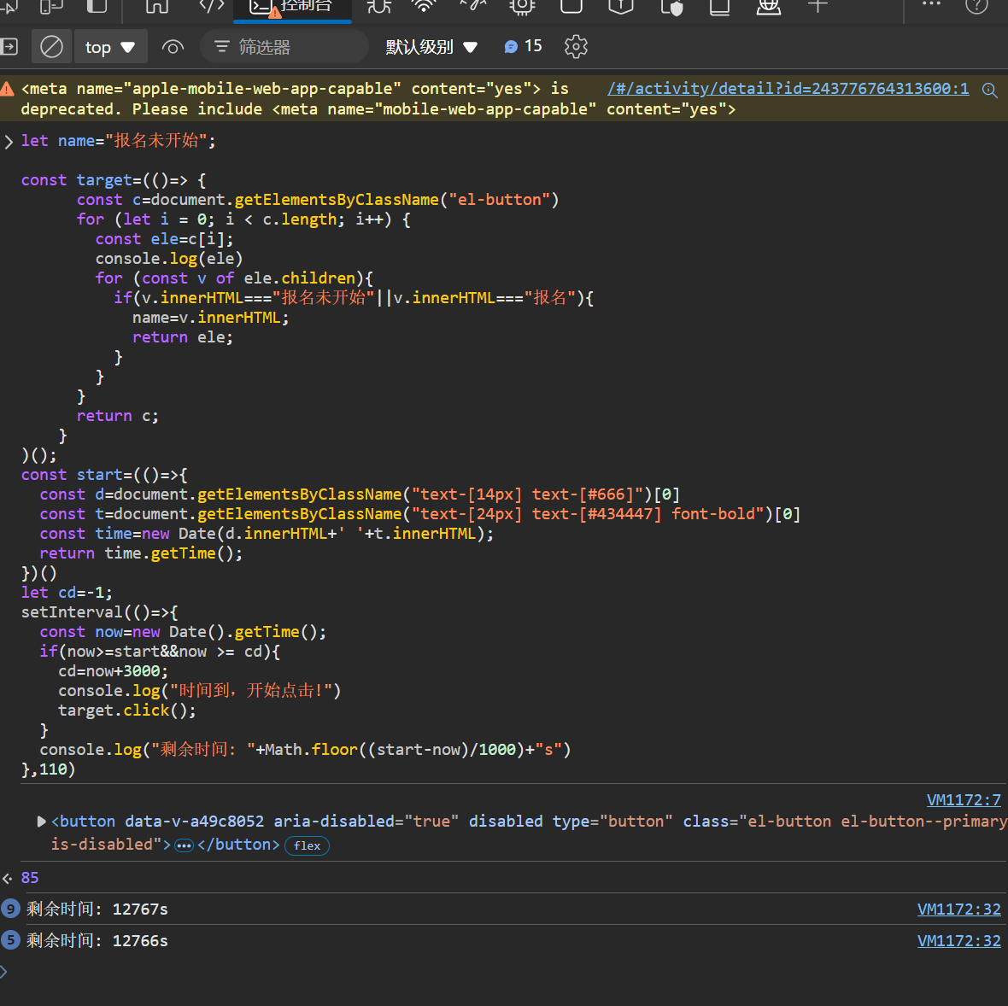Focus the 筛选器 filter field
1008x1006 pixels.
click(284, 47)
